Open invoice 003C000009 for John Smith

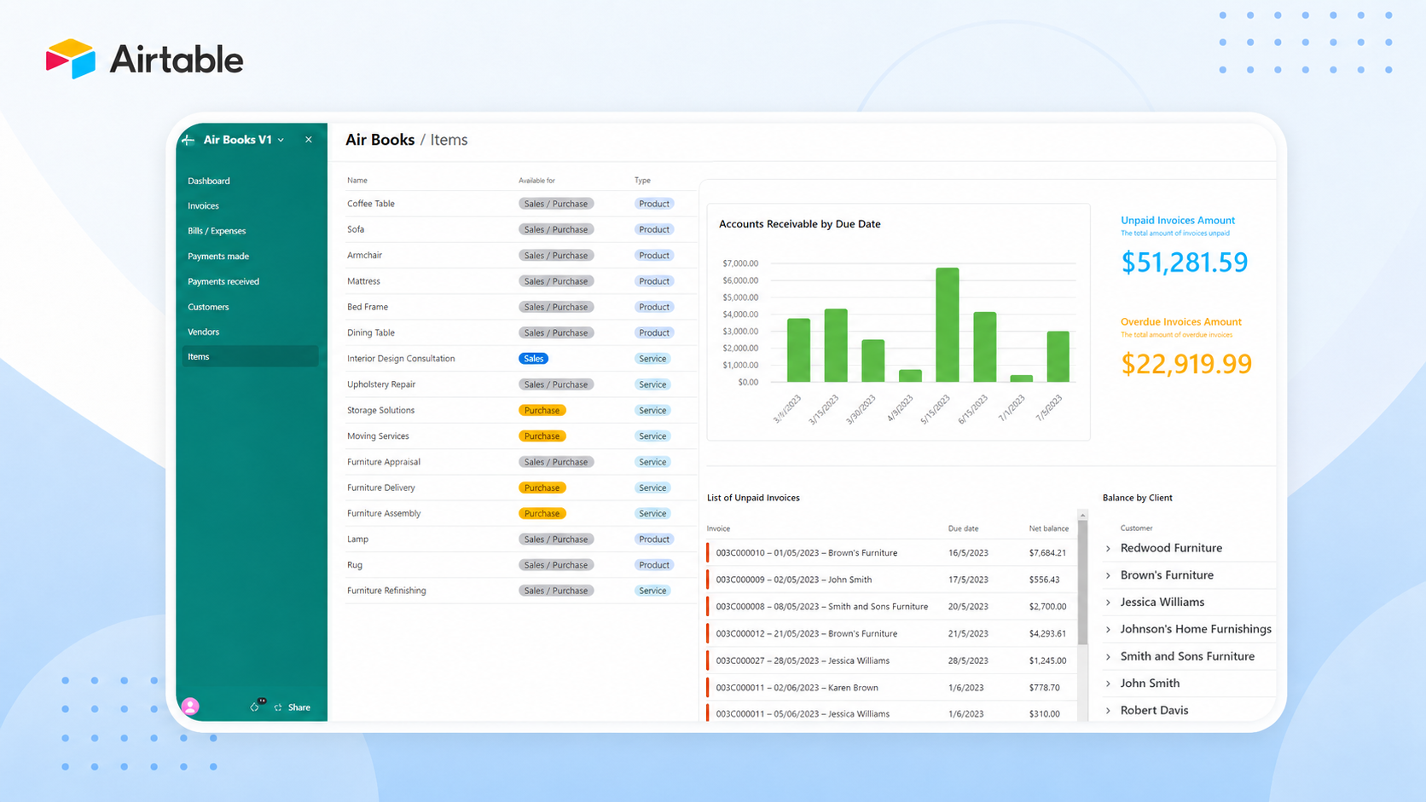[x=794, y=580]
